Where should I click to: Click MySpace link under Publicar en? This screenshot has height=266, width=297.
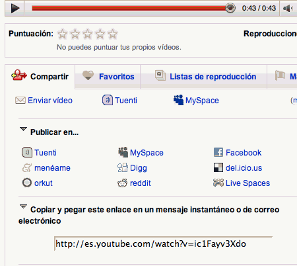pos(147,153)
